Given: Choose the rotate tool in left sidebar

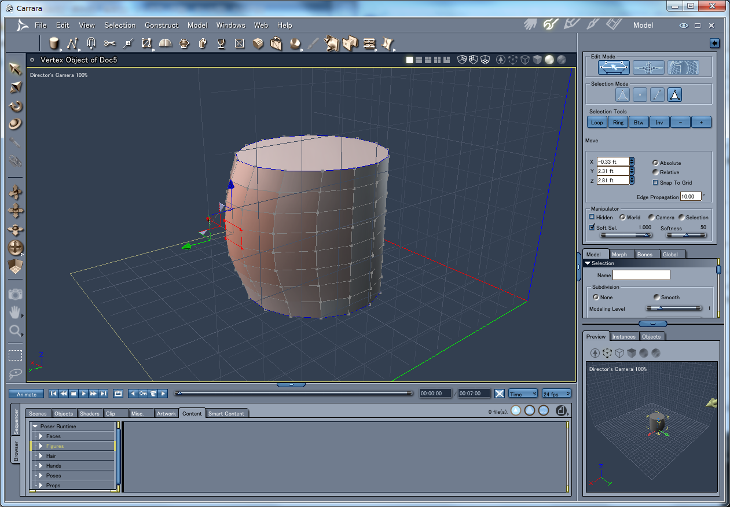Looking at the screenshot, I should coord(16,106).
